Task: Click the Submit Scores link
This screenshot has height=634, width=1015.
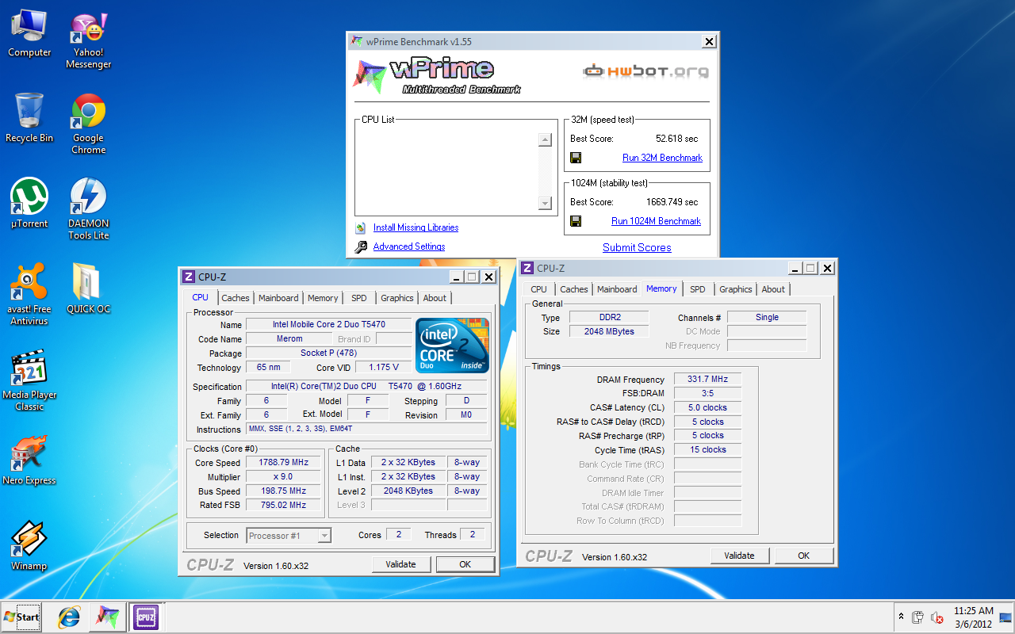Action: [x=637, y=247]
